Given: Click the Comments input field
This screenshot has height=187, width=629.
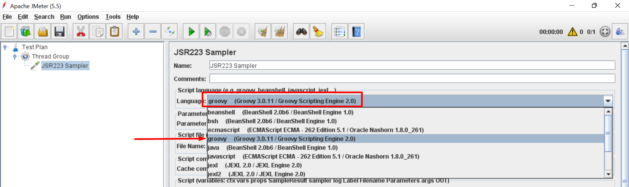Looking at the screenshot, I should coord(412,78).
